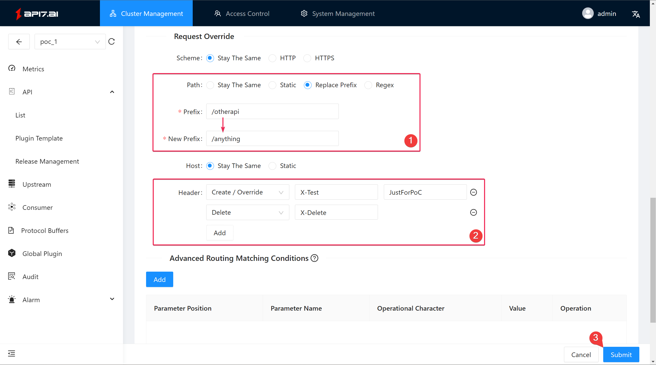The width and height of the screenshot is (656, 365).
Task: Go to Release Management
Action: point(47,161)
